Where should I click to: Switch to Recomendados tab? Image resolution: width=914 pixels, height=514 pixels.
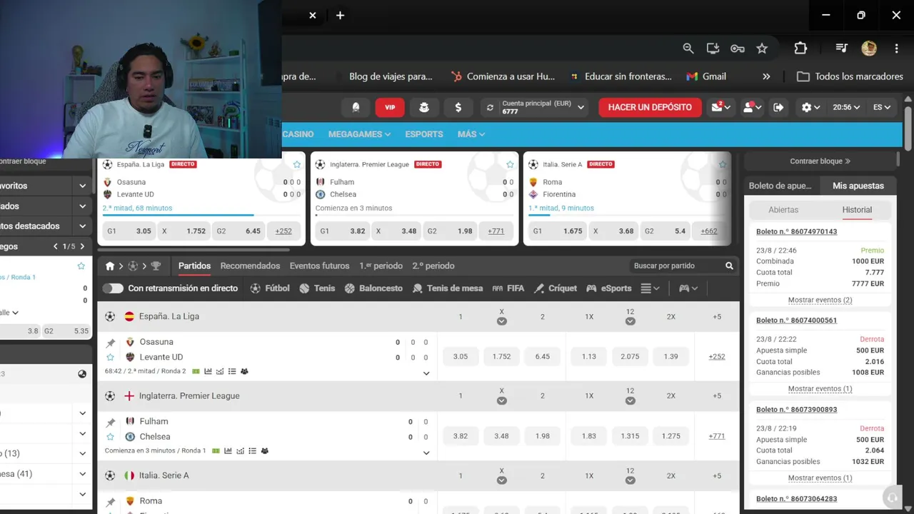tap(250, 266)
